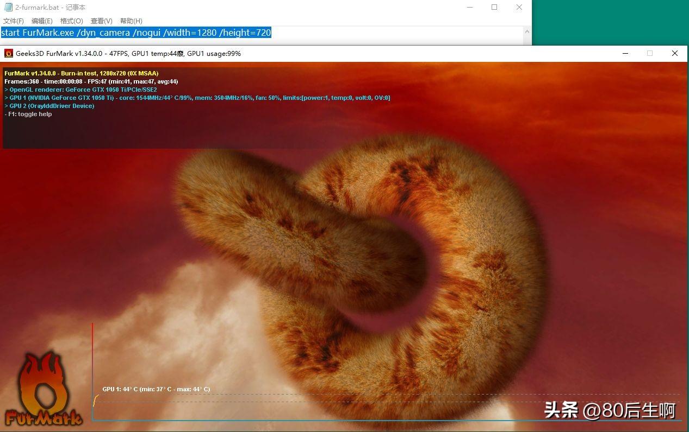The height and width of the screenshot is (432, 689).
Task: Close the Notepad window
Action: coord(519,8)
